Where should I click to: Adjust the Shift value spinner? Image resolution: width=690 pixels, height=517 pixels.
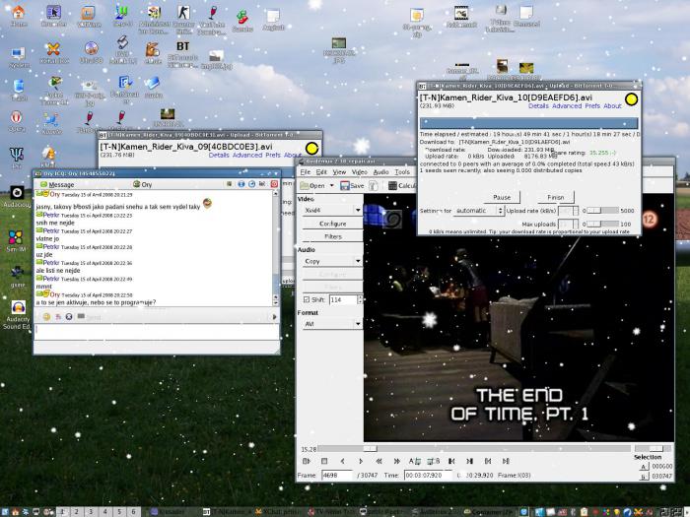[x=360, y=299]
